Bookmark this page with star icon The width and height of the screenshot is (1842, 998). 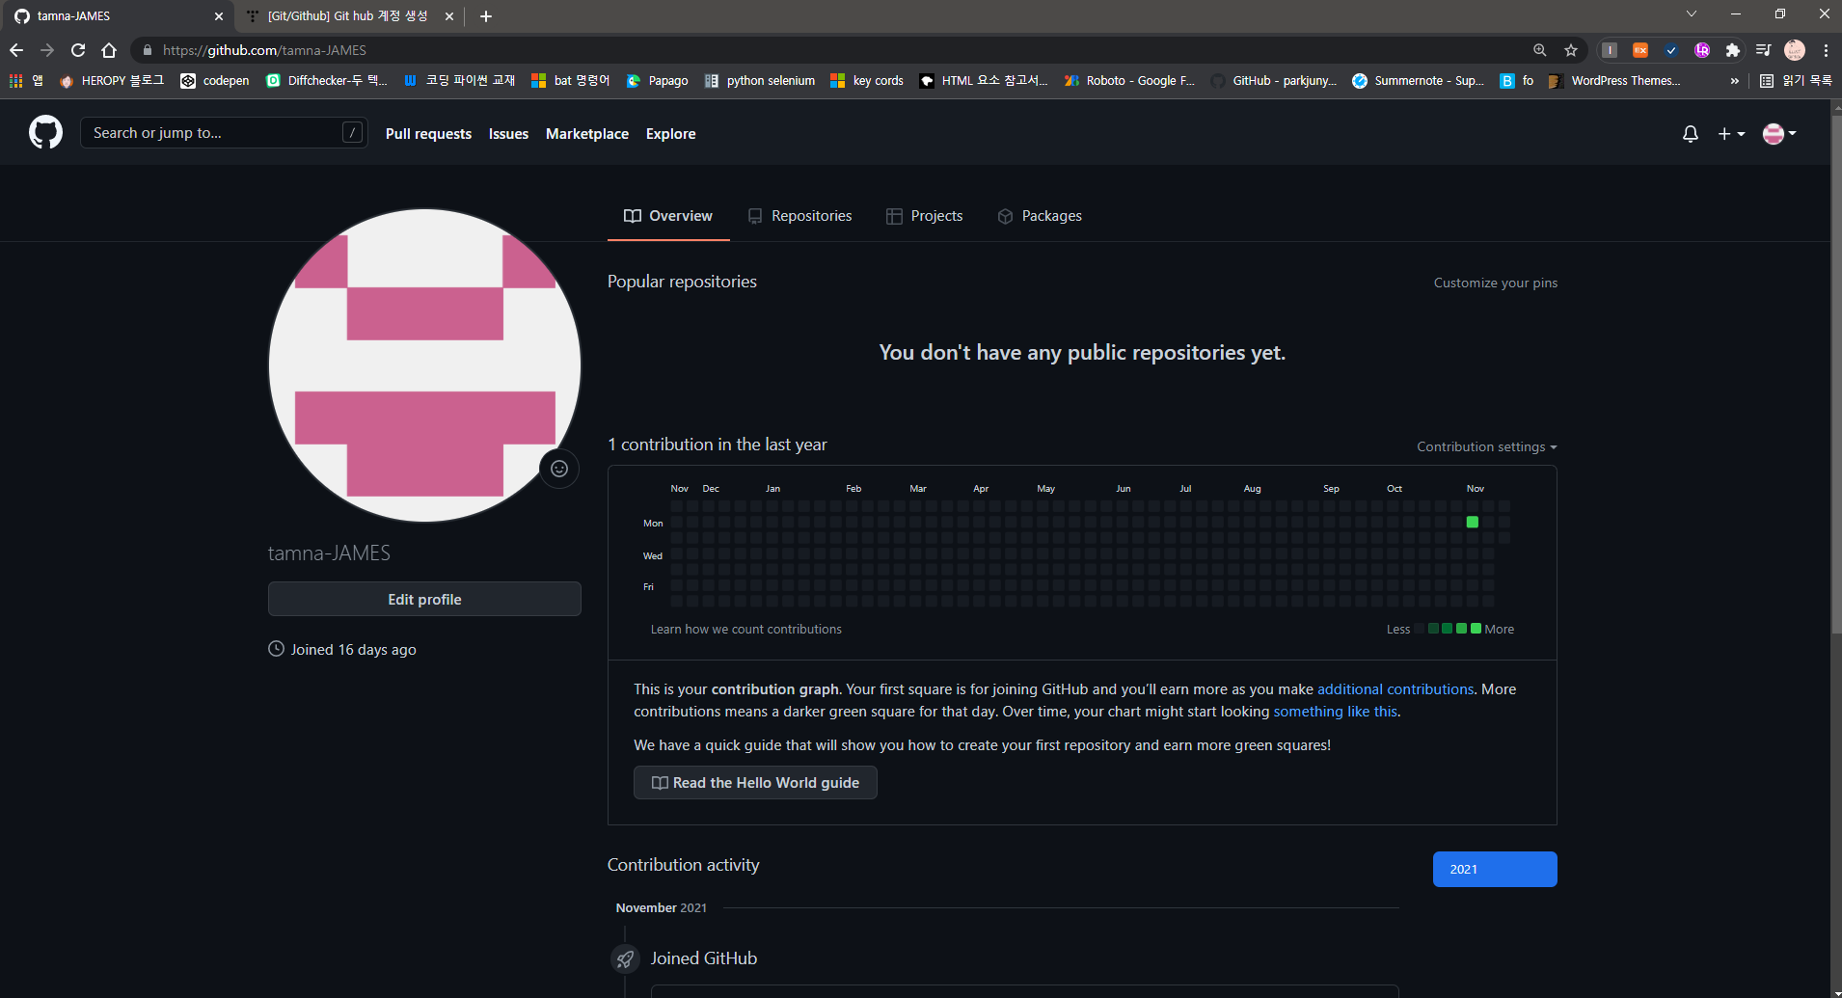point(1571,50)
